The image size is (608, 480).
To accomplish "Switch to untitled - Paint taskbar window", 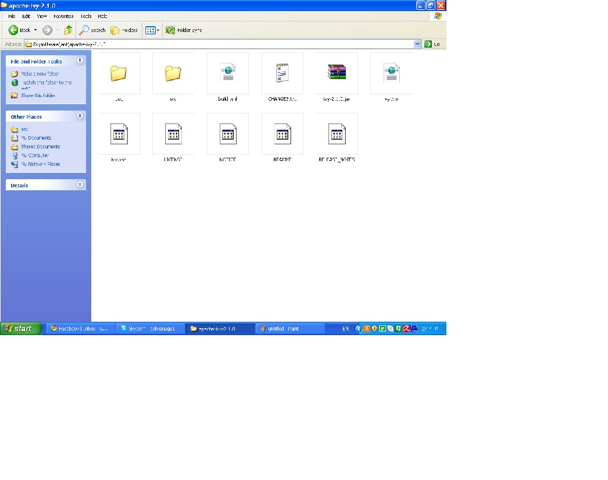I will (x=289, y=329).
